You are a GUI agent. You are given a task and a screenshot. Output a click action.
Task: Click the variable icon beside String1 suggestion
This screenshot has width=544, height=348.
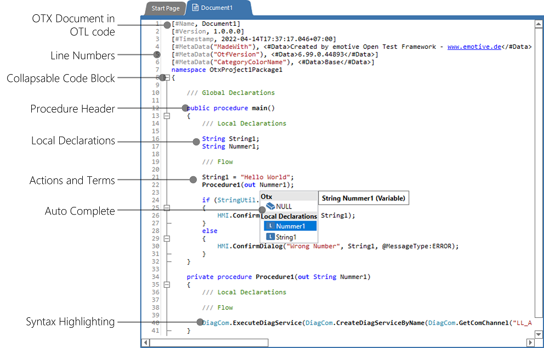[270, 236]
